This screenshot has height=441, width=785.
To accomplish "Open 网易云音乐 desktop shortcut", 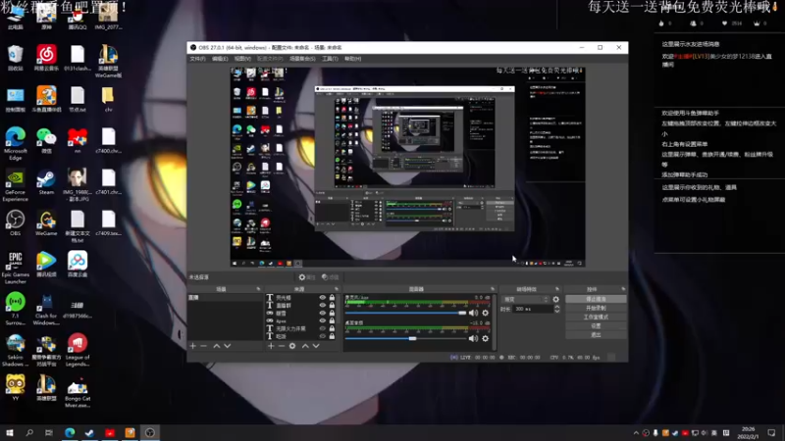I will [46, 58].
